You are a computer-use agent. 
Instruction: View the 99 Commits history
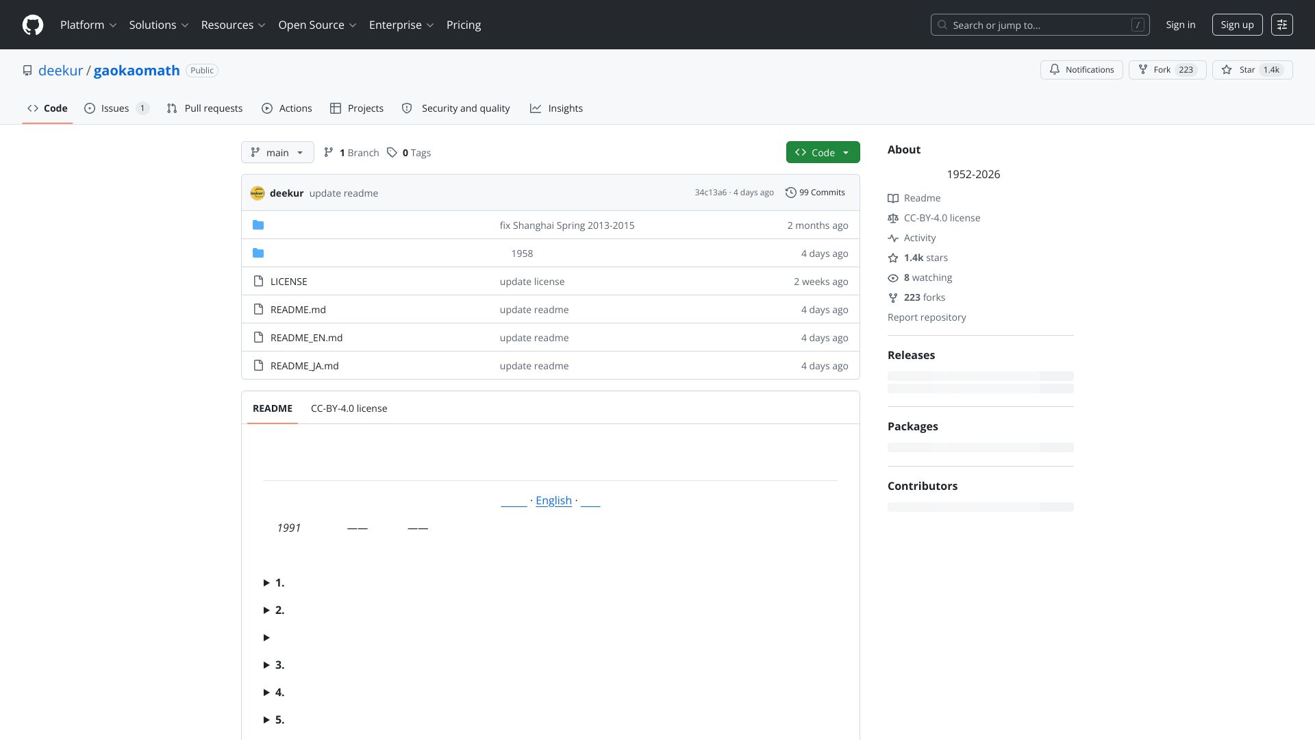(x=815, y=193)
